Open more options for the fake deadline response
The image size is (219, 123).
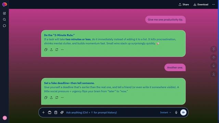point(62,97)
